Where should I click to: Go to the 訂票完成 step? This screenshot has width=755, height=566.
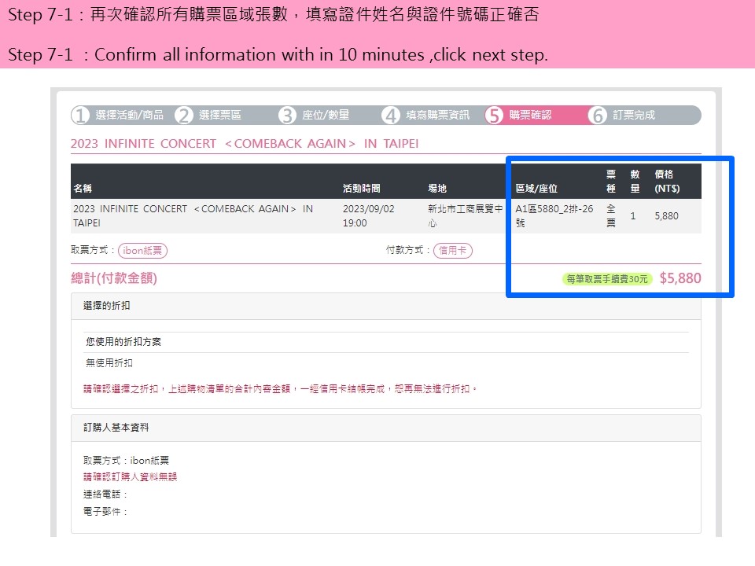[x=634, y=115]
